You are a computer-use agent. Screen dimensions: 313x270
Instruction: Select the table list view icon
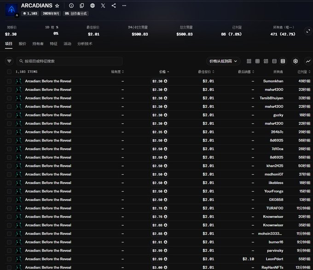tap(283, 61)
